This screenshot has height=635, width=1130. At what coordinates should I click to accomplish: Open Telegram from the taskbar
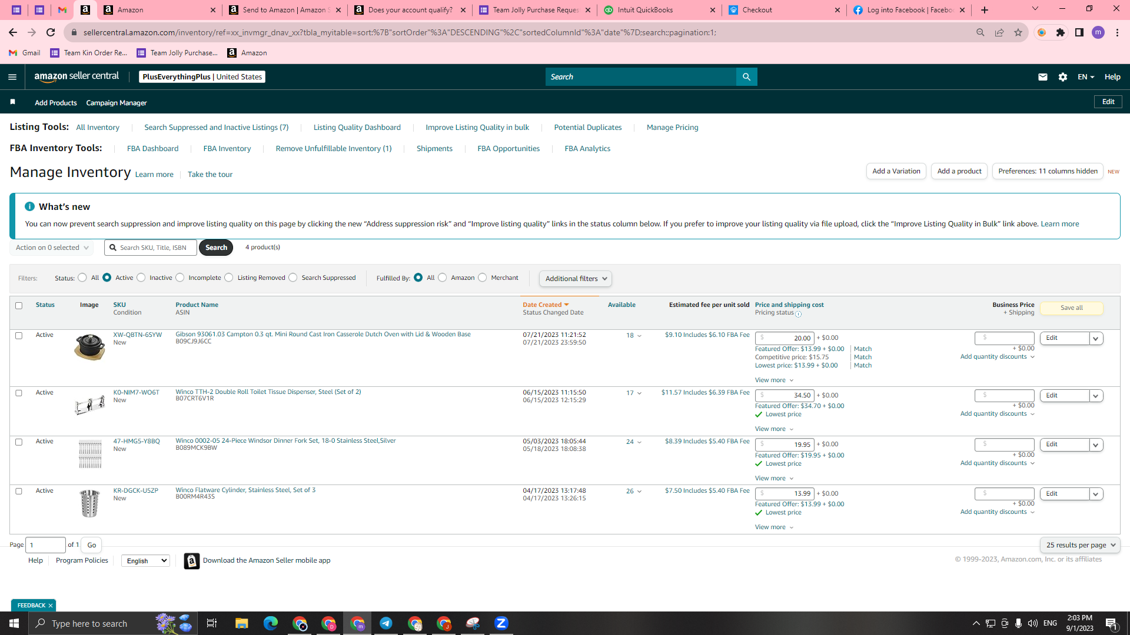click(x=386, y=623)
